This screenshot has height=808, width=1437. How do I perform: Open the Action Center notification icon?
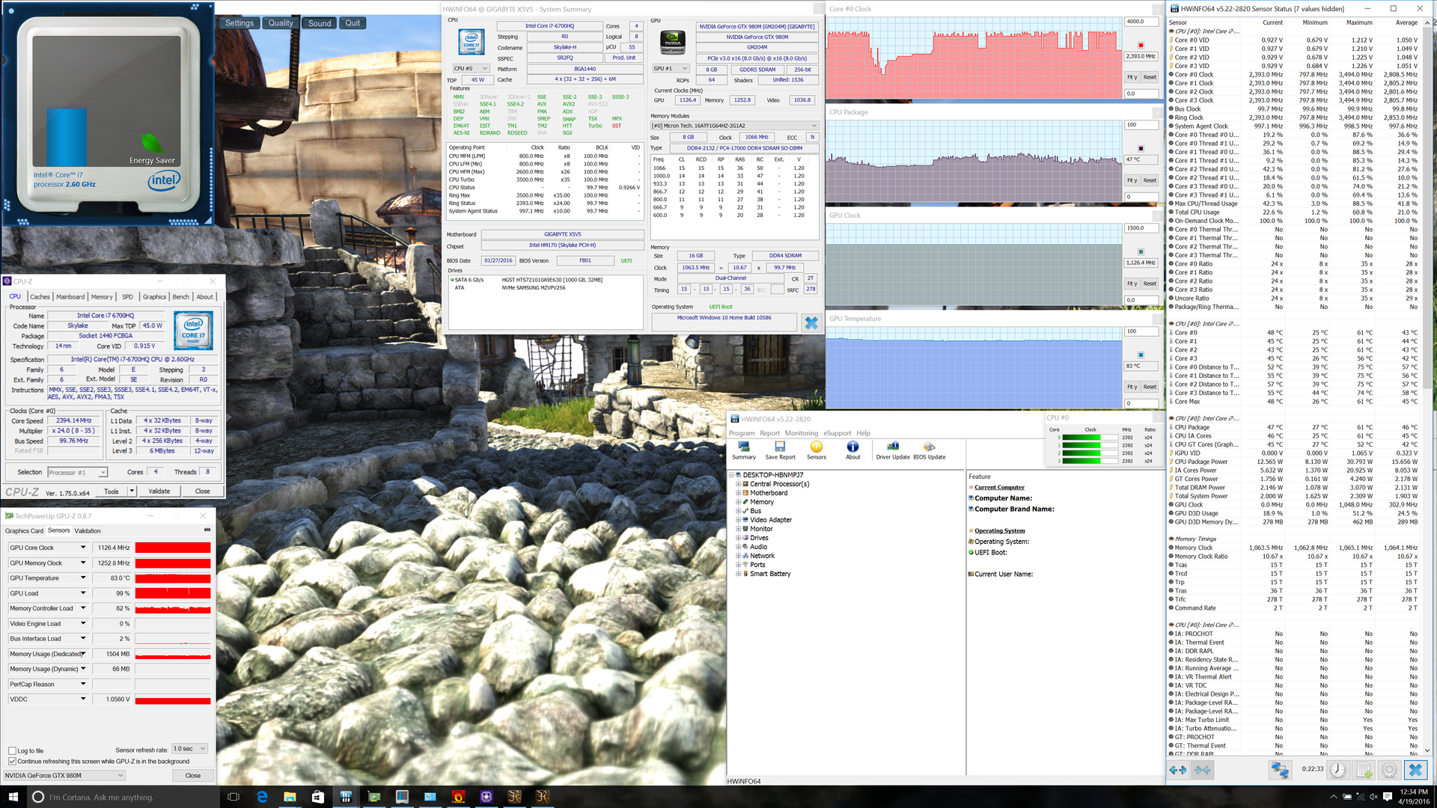pyautogui.click(x=1389, y=797)
